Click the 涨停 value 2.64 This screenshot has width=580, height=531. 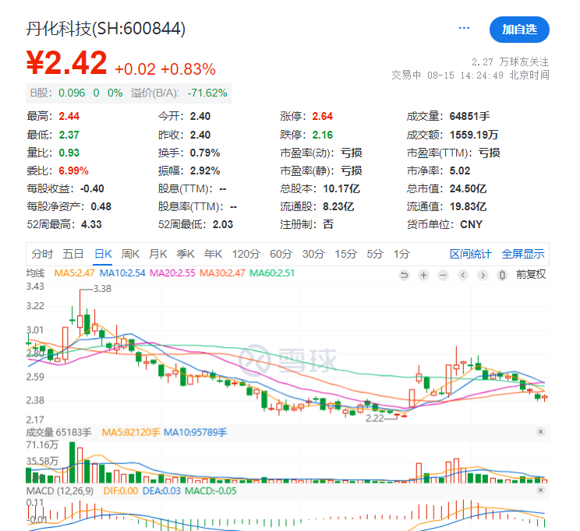tap(322, 116)
